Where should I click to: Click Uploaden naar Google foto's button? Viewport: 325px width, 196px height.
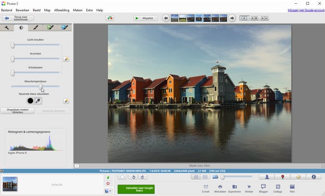136,189
